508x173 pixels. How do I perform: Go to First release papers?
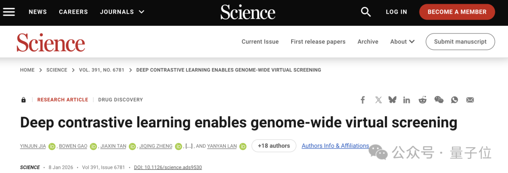[x=318, y=41]
